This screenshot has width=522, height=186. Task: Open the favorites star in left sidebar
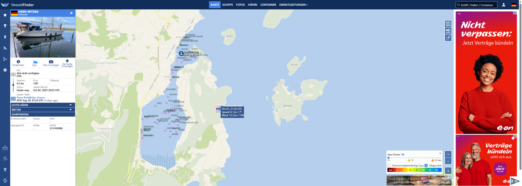coord(5,15)
